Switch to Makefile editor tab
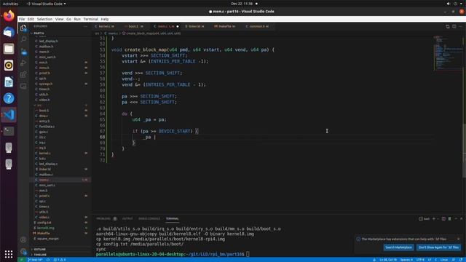 coord(225,26)
